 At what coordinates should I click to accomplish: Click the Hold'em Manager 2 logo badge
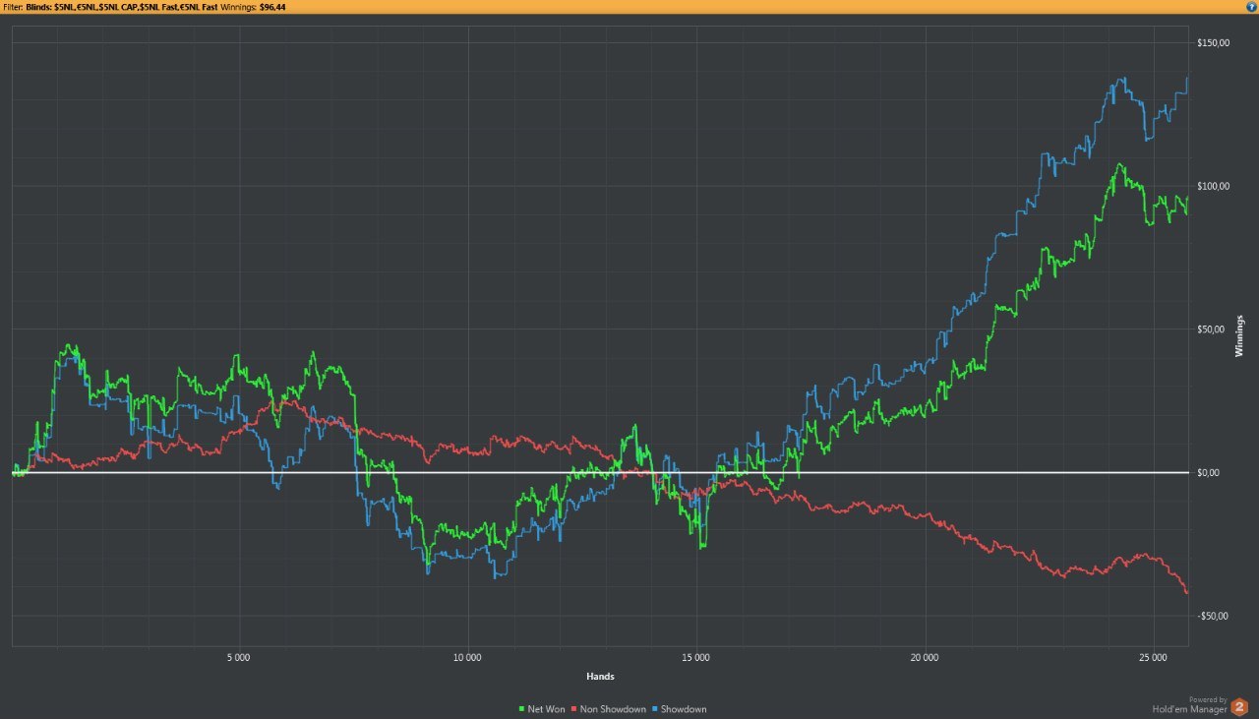pos(1239,706)
